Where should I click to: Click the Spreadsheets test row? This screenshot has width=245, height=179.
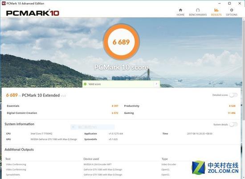(x=13, y=175)
